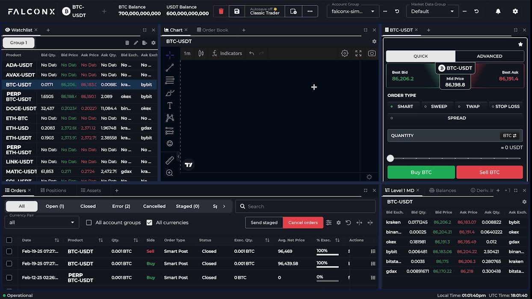532x299 pixels.
Task: Show Open (1) orders filter
Action: tap(55, 206)
